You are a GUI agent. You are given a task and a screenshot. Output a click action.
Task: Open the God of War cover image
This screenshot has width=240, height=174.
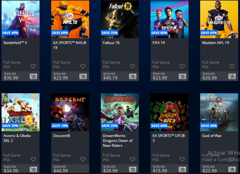(x=219, y=112)
